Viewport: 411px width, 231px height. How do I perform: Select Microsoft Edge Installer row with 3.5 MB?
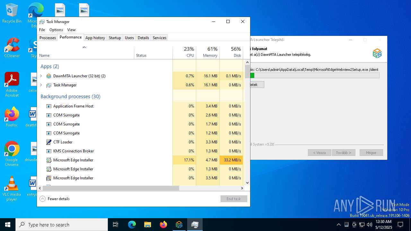coord(140,178)
